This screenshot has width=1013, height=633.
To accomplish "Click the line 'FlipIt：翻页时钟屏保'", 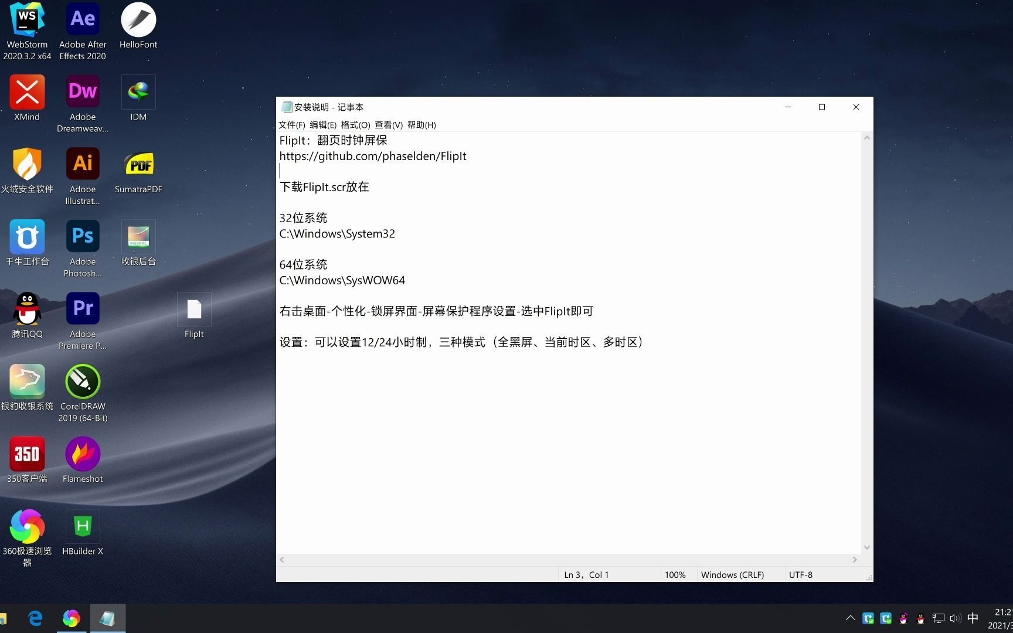I will point(333,141).
